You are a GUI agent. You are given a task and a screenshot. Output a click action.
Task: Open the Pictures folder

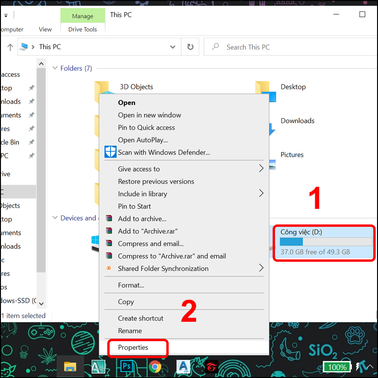[x=292, y=155]
